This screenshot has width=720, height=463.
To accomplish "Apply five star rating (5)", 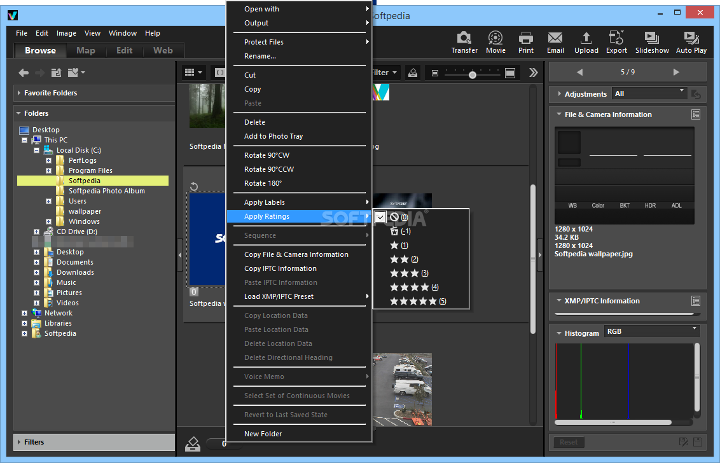I will [x=418, y=301].
